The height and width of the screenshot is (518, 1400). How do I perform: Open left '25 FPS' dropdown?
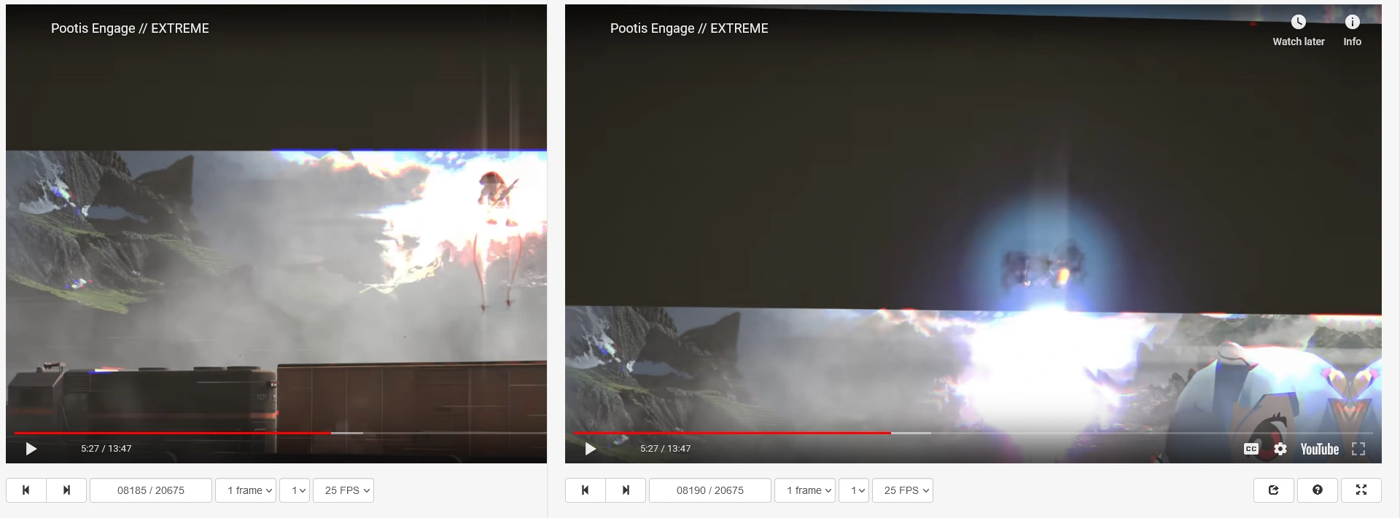click(x=343, y=490)
